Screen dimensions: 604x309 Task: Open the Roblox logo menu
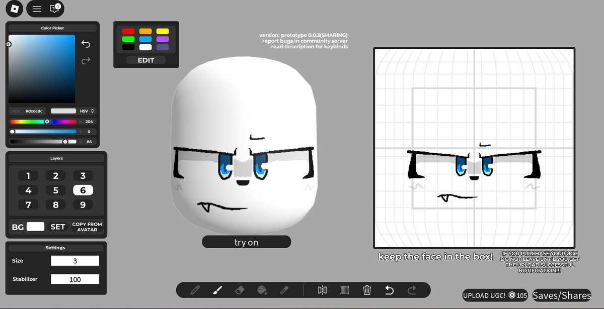tap(15, 9)
